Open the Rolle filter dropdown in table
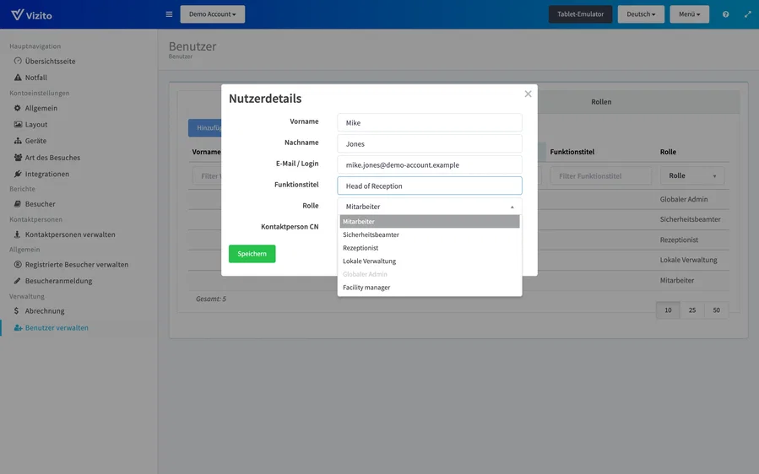 point(692,175)
